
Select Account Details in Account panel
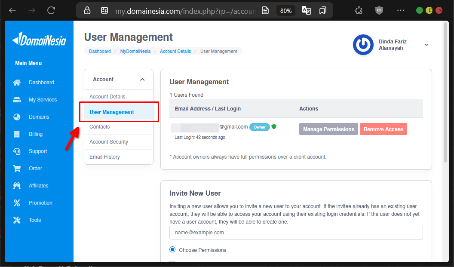coord(118,97)
